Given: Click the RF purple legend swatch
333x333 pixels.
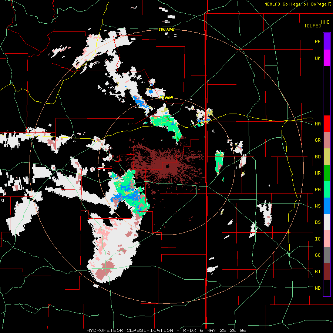Looking at the screenshot, I should (x=327, y=41).
